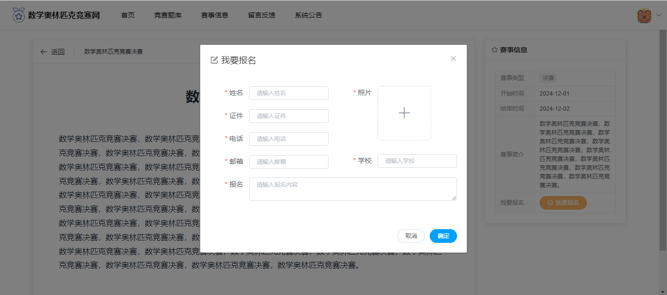The image size is (667, 295).
Task: Open the 竞赛题库 menu item
Action: 168,15
